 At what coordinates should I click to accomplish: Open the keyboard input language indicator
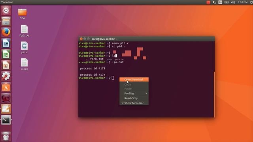click(220, 2)
